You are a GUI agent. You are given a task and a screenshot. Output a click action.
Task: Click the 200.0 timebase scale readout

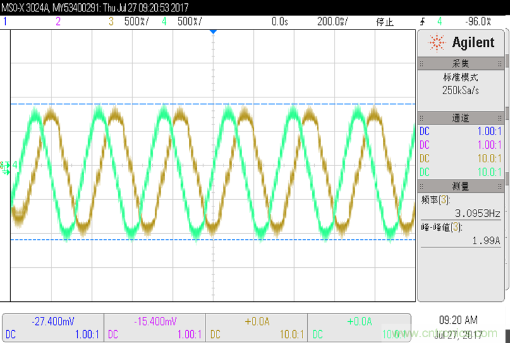(x=332, y=21)
